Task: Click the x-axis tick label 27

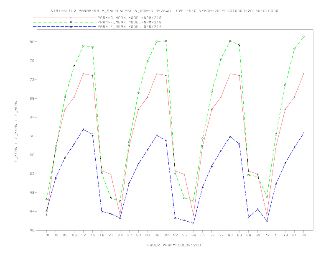Action: click(x=129, y=235)
